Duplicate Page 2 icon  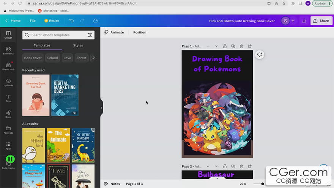(x=233, y=166)
